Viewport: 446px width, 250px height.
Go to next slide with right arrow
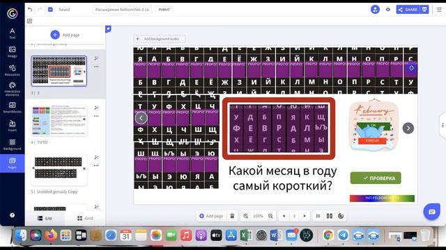[x=408, y=128]
